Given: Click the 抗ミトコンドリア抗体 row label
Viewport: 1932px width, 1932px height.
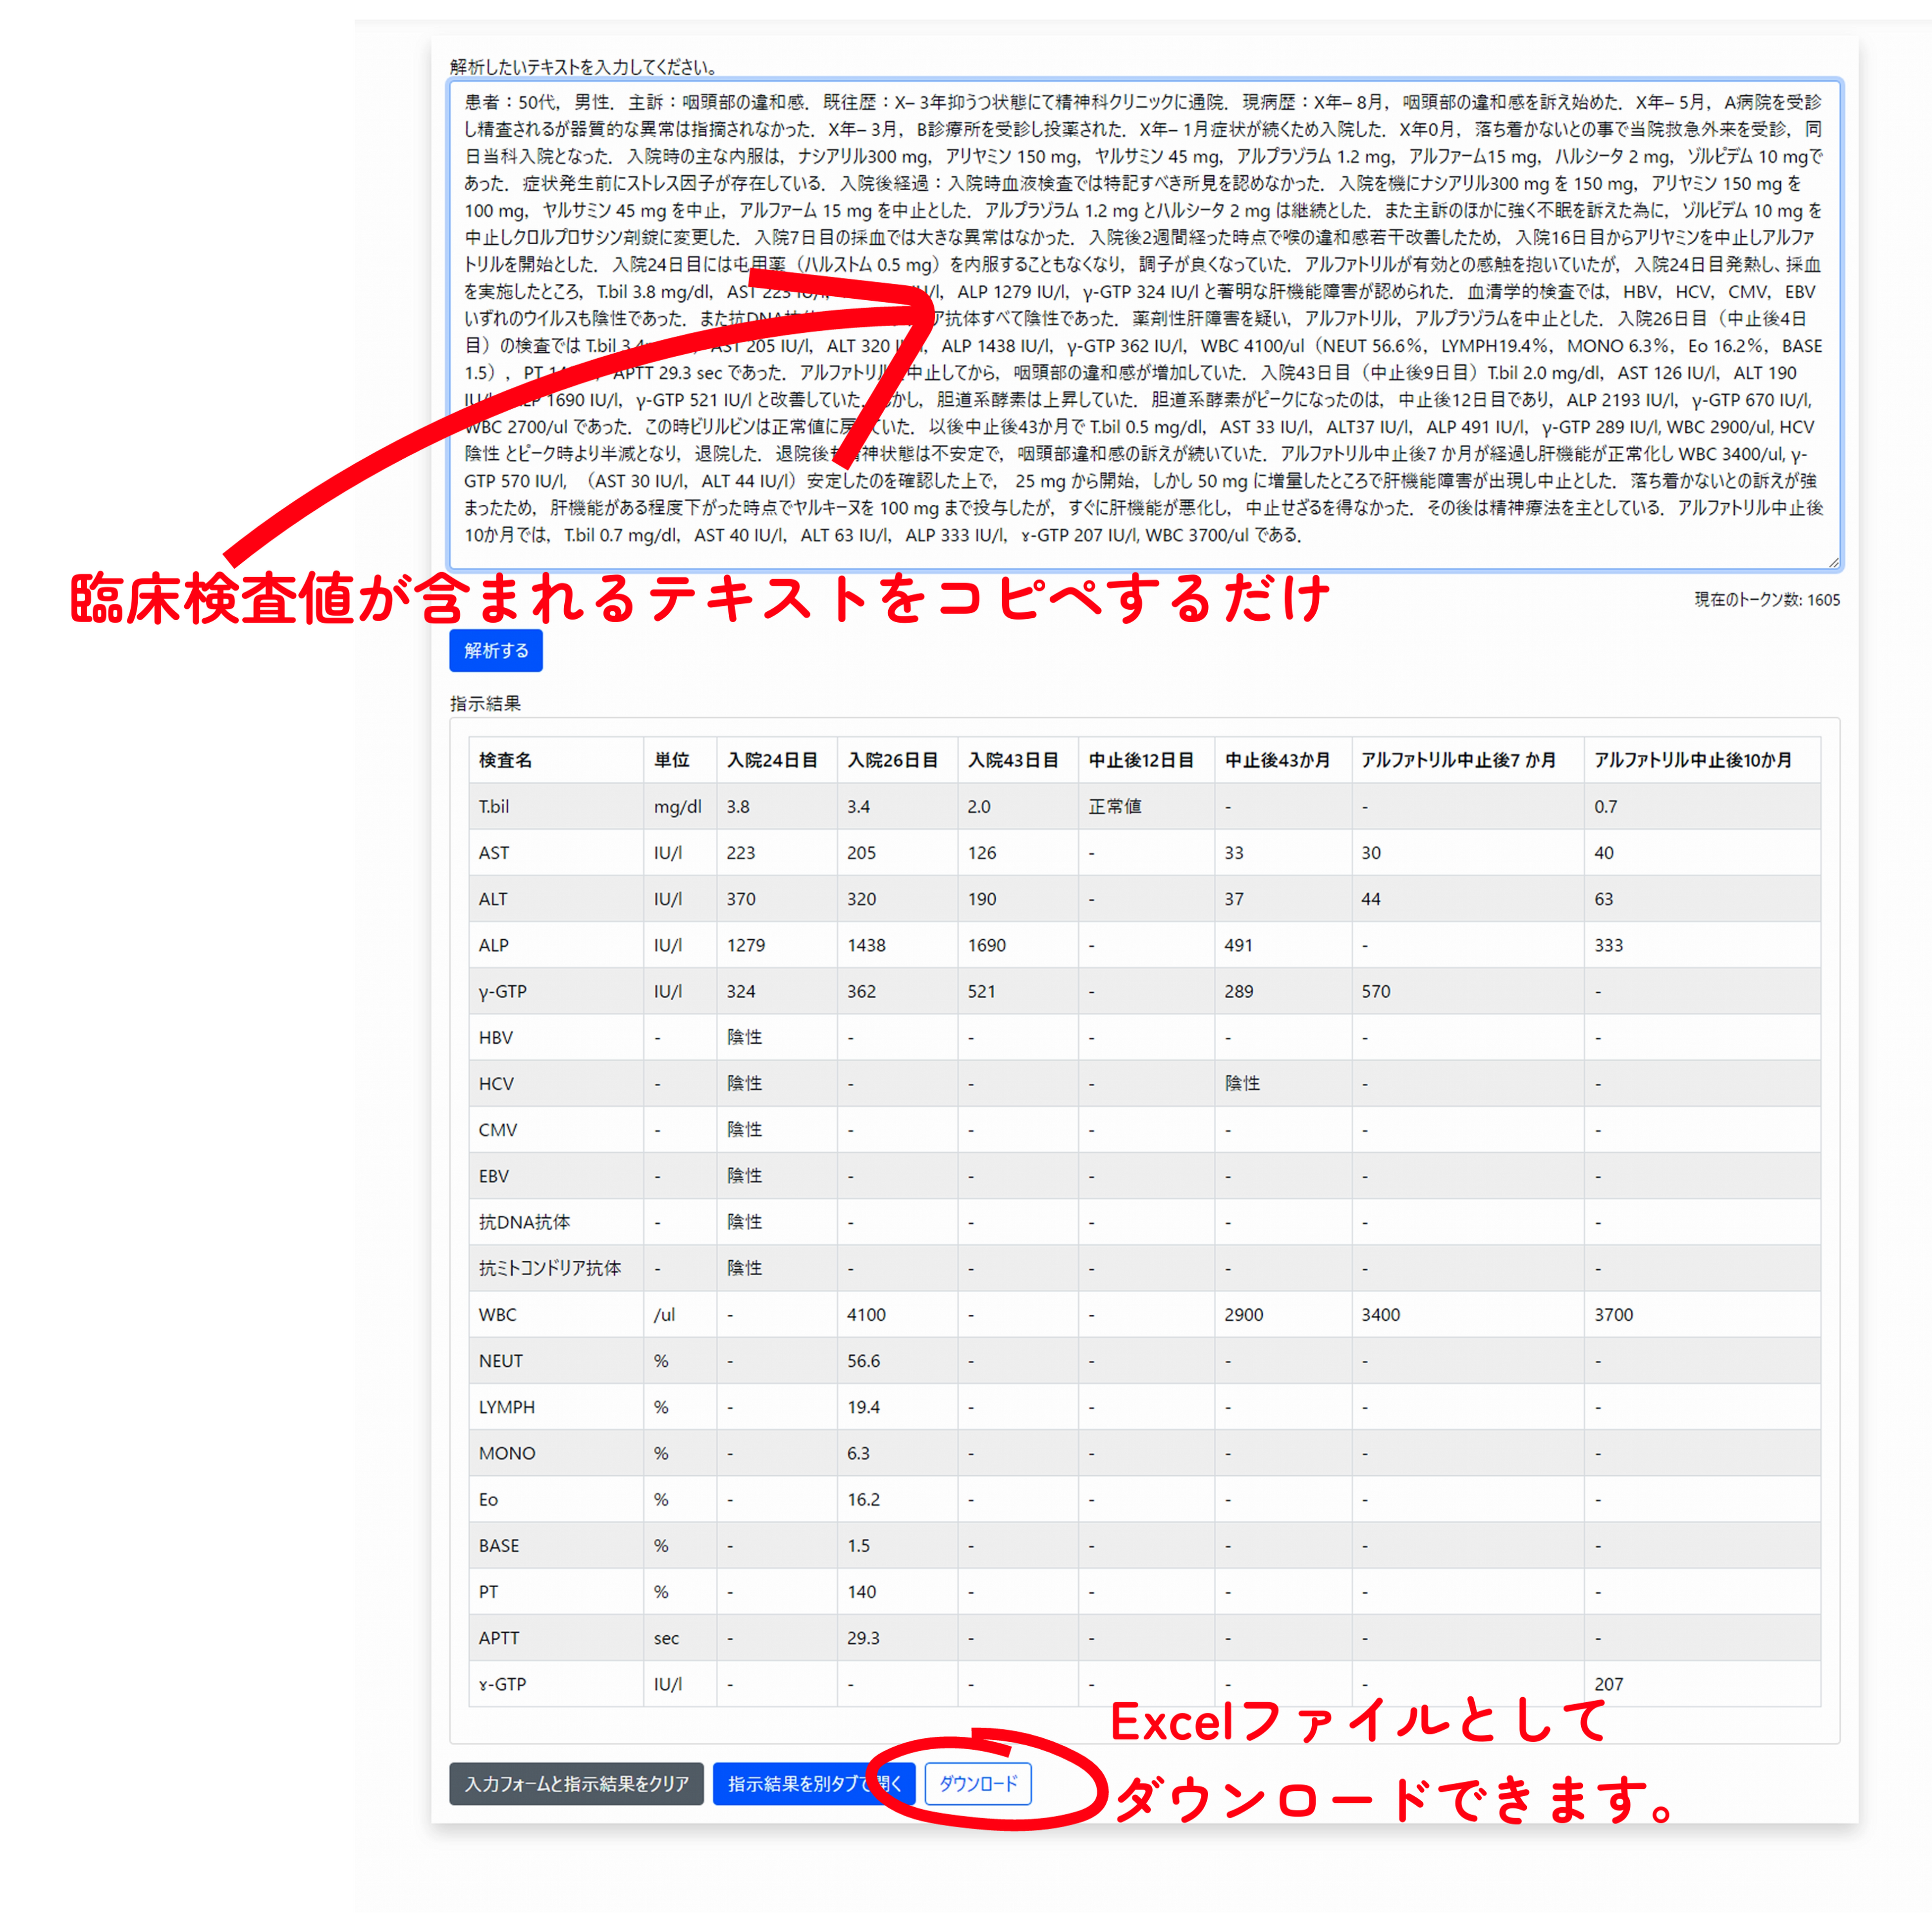Looking at the screenshot, I should [549, 1268].
